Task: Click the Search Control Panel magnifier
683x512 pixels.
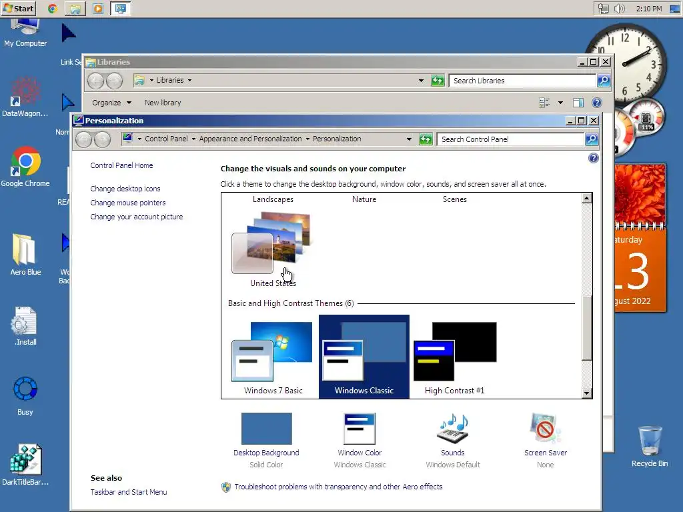Action: [x=592, y=139]
